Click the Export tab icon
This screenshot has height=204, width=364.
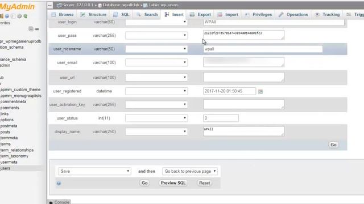(192, 15)
